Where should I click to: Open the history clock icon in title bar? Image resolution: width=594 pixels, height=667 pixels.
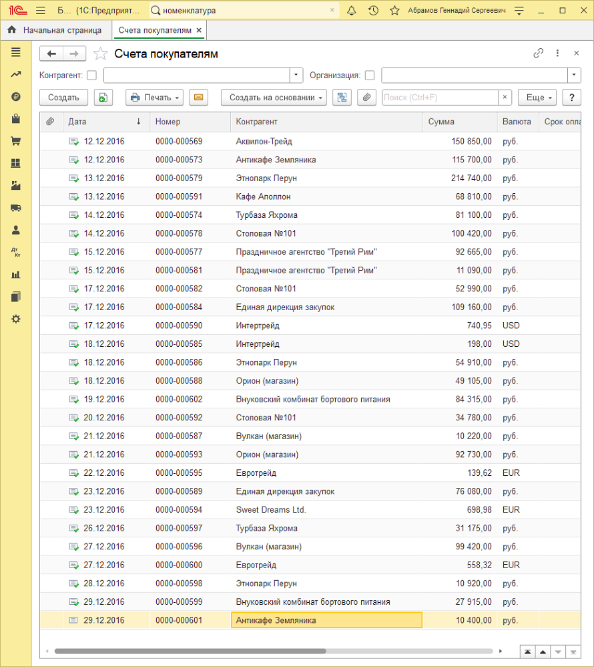pos(373,11)
